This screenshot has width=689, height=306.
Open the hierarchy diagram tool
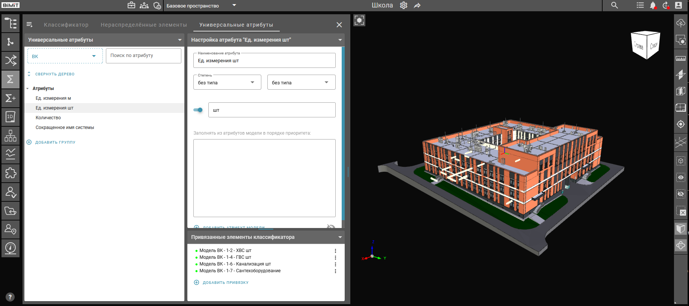coord(11,136)
